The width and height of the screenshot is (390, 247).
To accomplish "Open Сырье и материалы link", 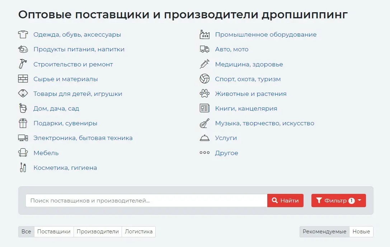I will click(66, 79).
